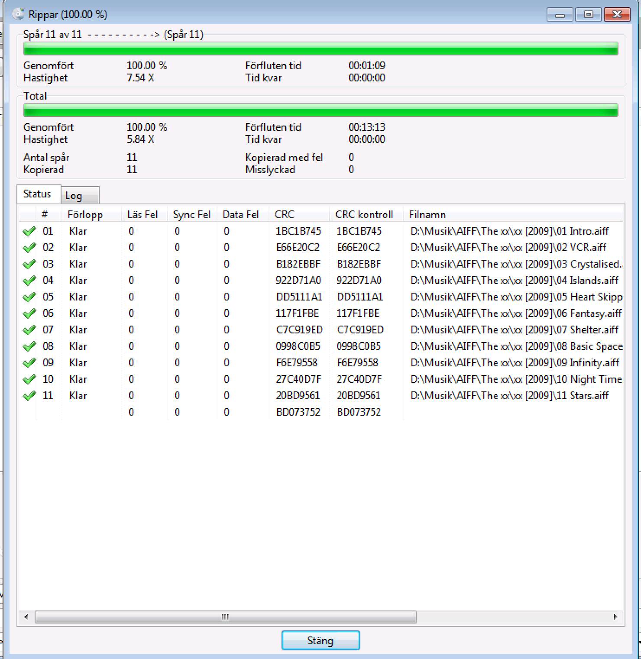The height and width of the screenshot is (659, 641).
Task: Maximize the Rippar window
Action: click(588, 15)
